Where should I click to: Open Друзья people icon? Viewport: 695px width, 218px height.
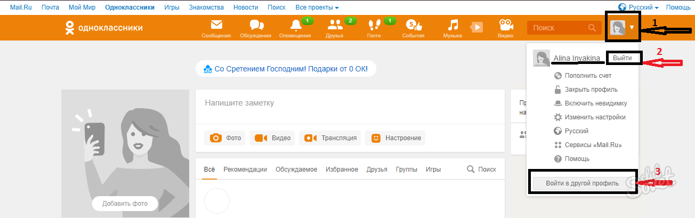[x=335, y=25]
